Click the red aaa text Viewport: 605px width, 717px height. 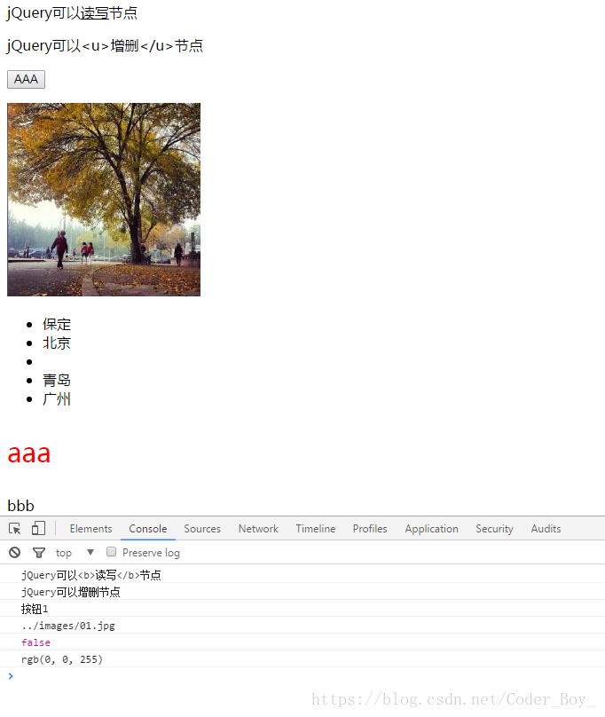tap(28, 453)
